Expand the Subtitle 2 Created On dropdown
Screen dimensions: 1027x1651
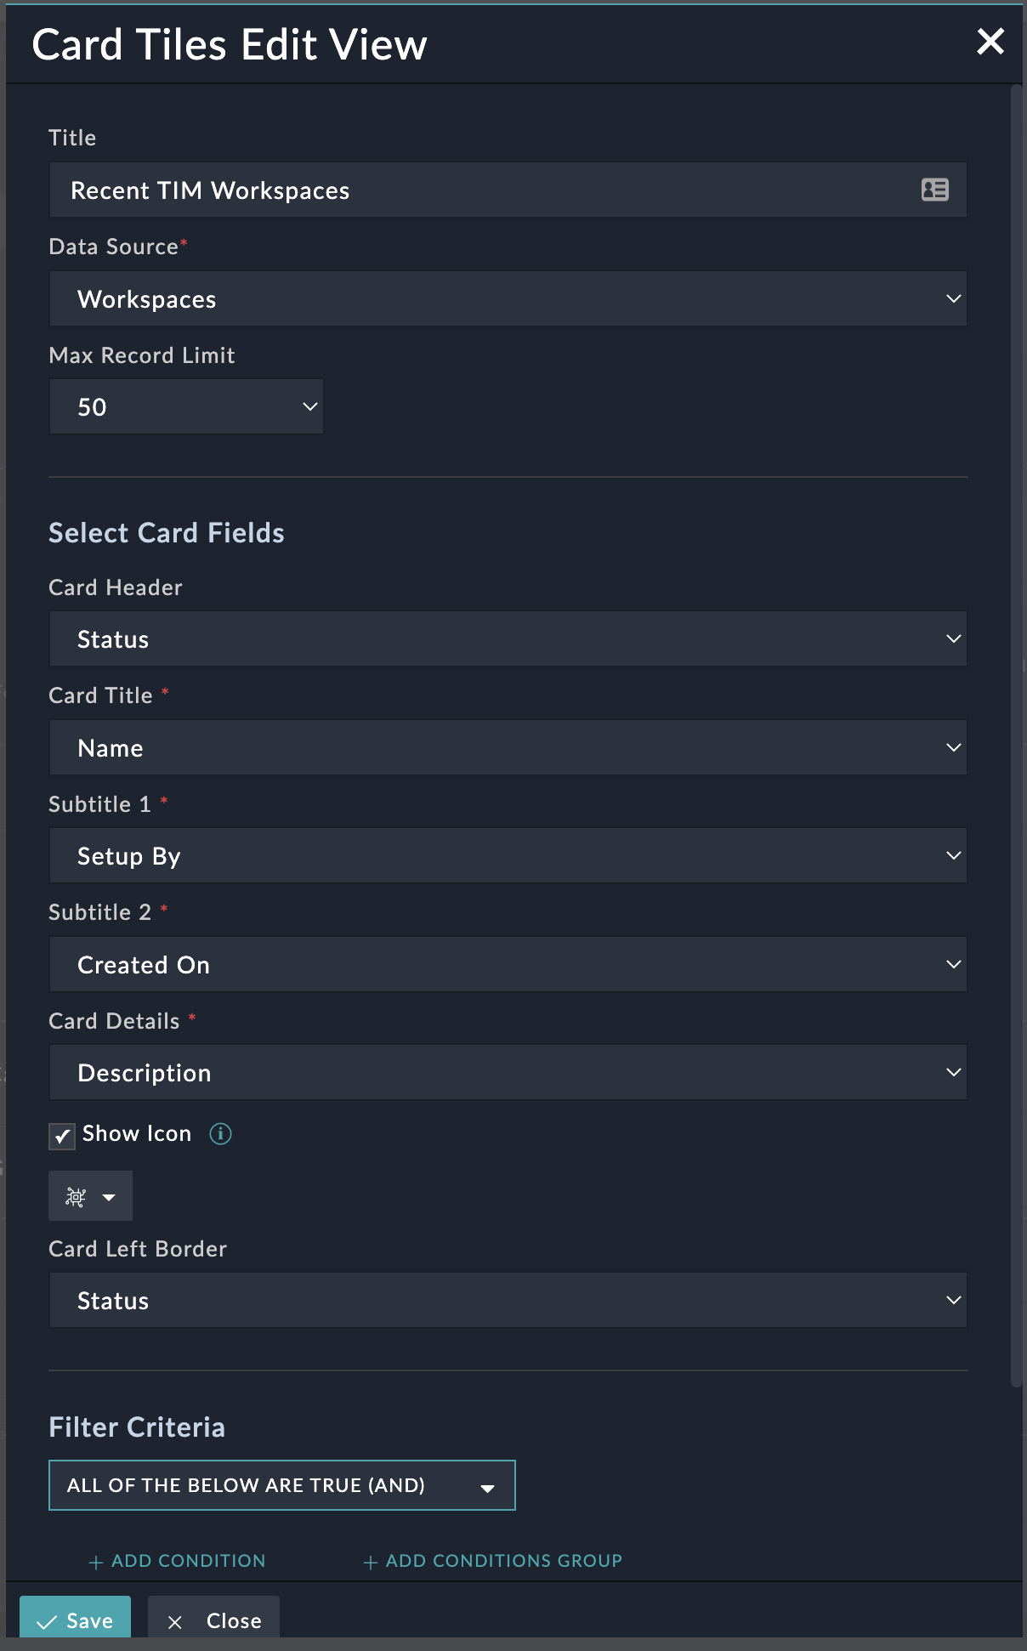click(508, 965)
